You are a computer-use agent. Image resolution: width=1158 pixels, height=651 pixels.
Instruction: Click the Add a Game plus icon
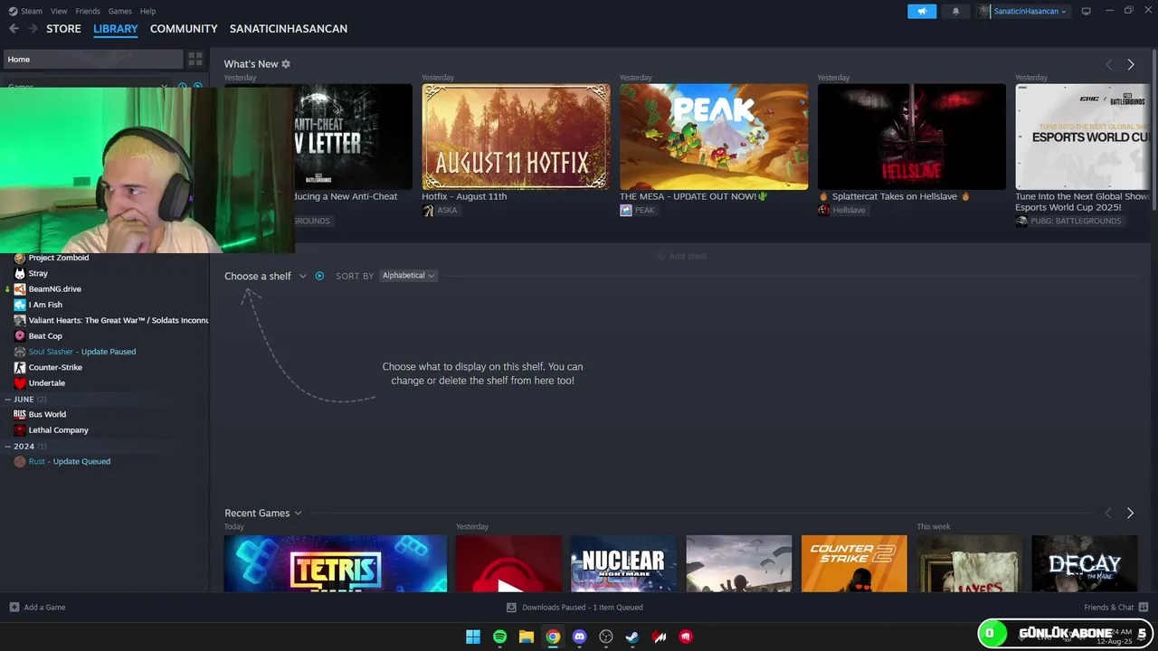[14, 607]
